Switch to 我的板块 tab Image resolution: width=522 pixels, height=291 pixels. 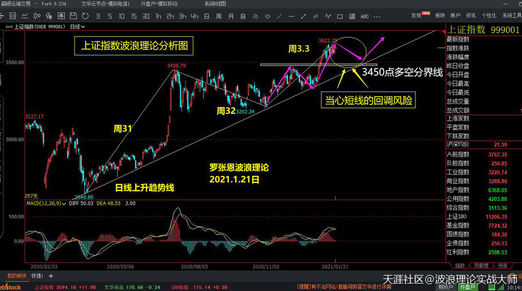click(17, 276)
